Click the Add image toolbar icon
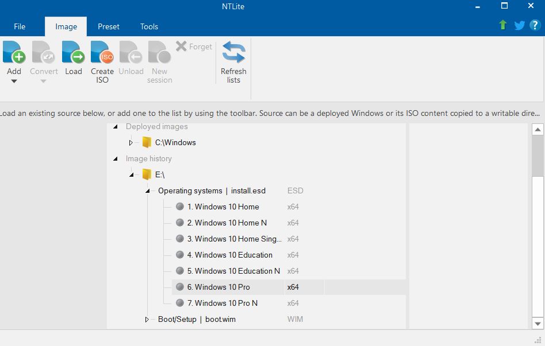The height and width of the screenshot is (346, 545). (x=14, y=52)
